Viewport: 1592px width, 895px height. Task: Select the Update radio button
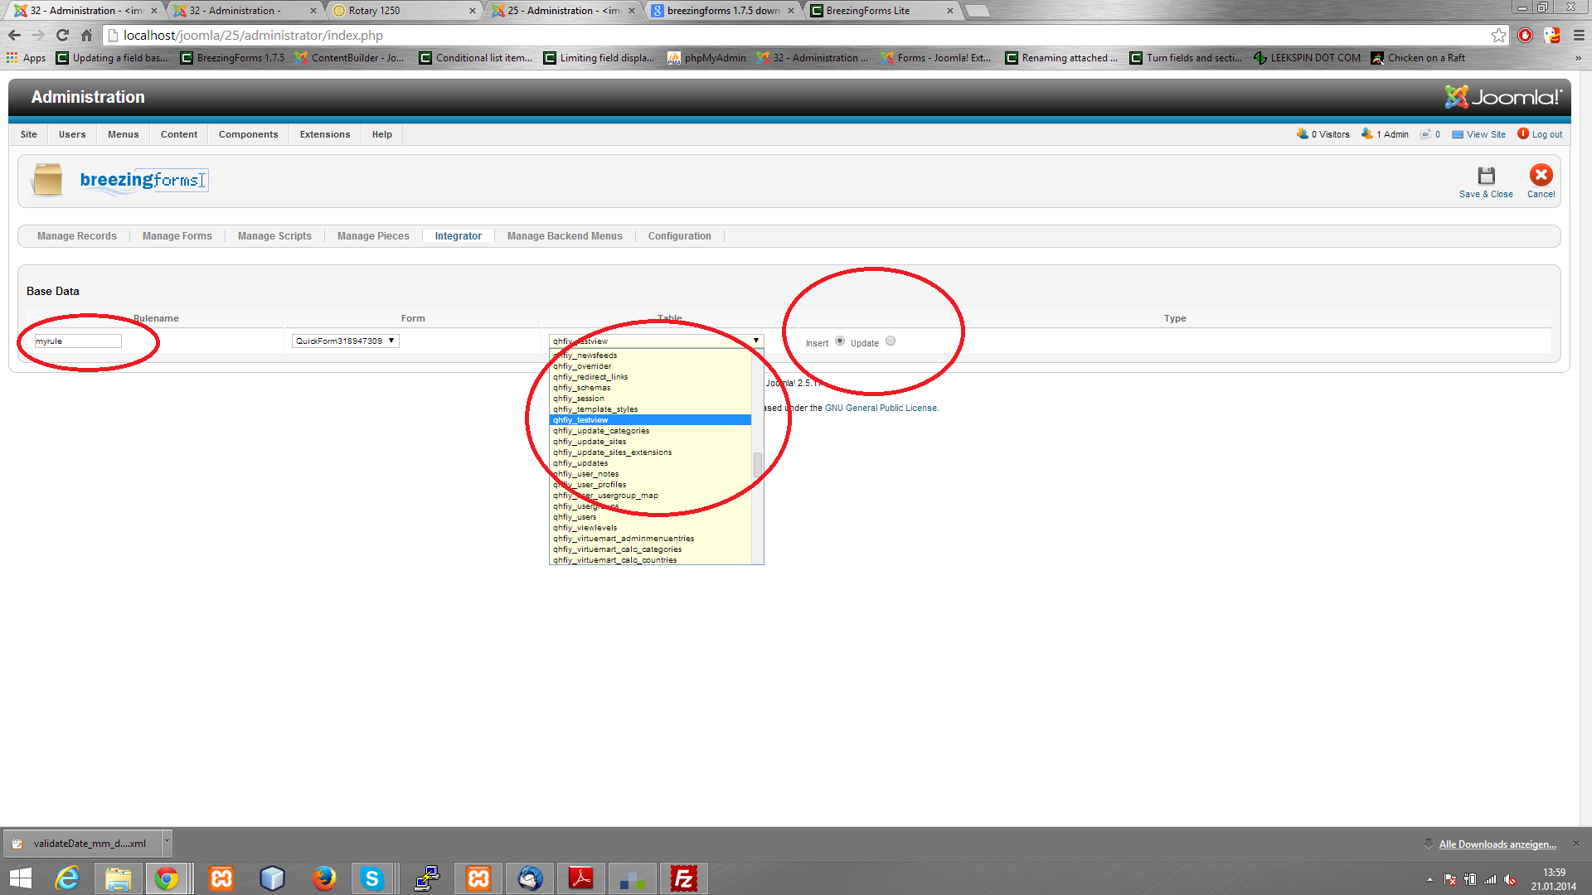coord(891,341)
